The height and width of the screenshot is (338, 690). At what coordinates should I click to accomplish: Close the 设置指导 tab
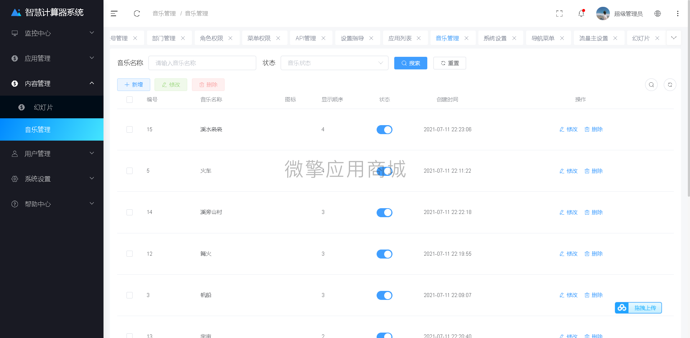371,38
